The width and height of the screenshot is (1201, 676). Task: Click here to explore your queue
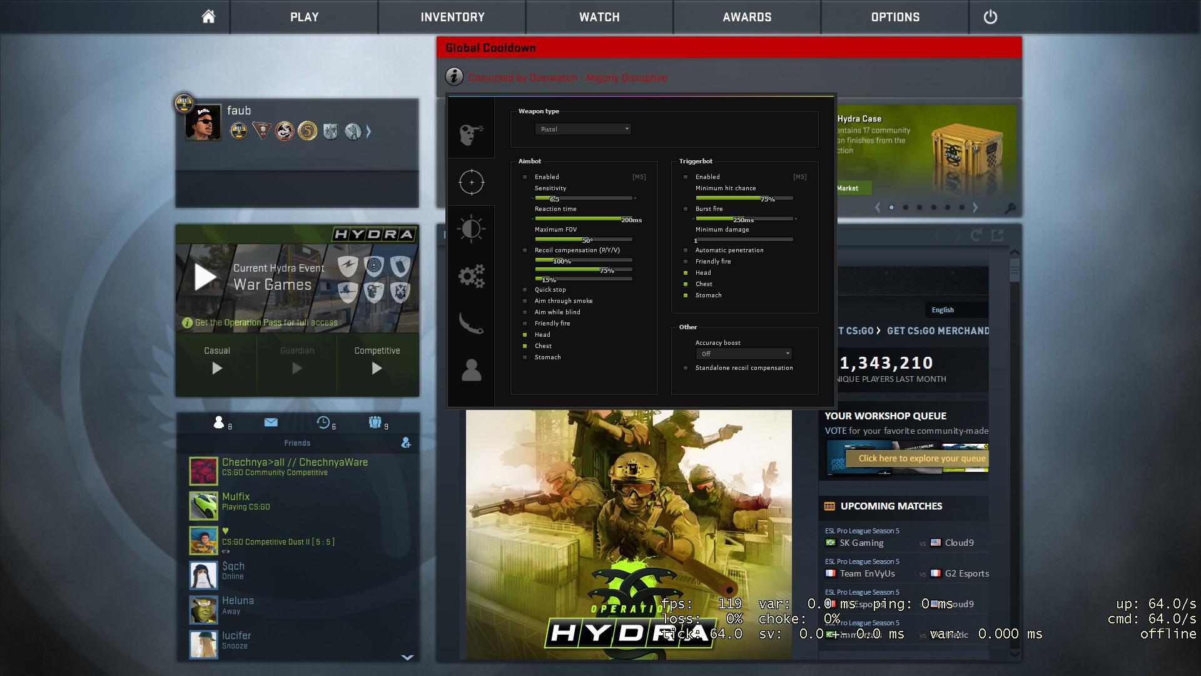[x=921, y=458]
